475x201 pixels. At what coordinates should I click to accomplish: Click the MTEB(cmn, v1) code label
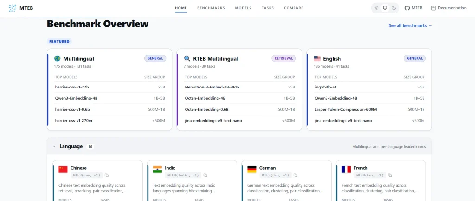(87, 176)
